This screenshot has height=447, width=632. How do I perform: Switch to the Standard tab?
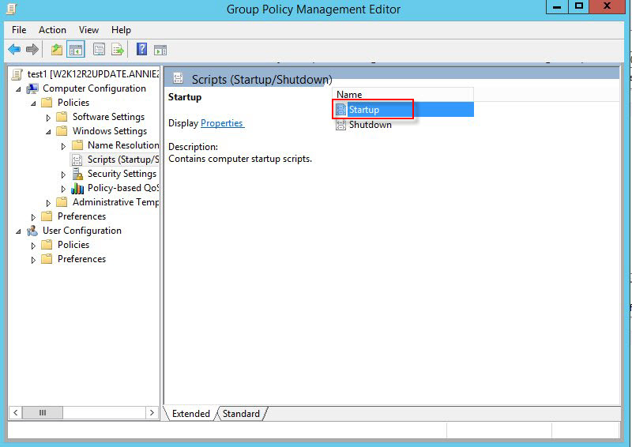241,414
